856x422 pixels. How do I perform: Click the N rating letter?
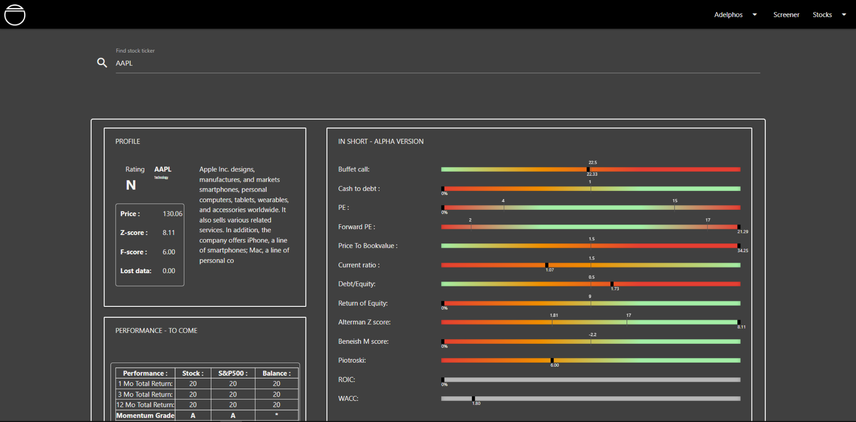[x=131, y=185]
